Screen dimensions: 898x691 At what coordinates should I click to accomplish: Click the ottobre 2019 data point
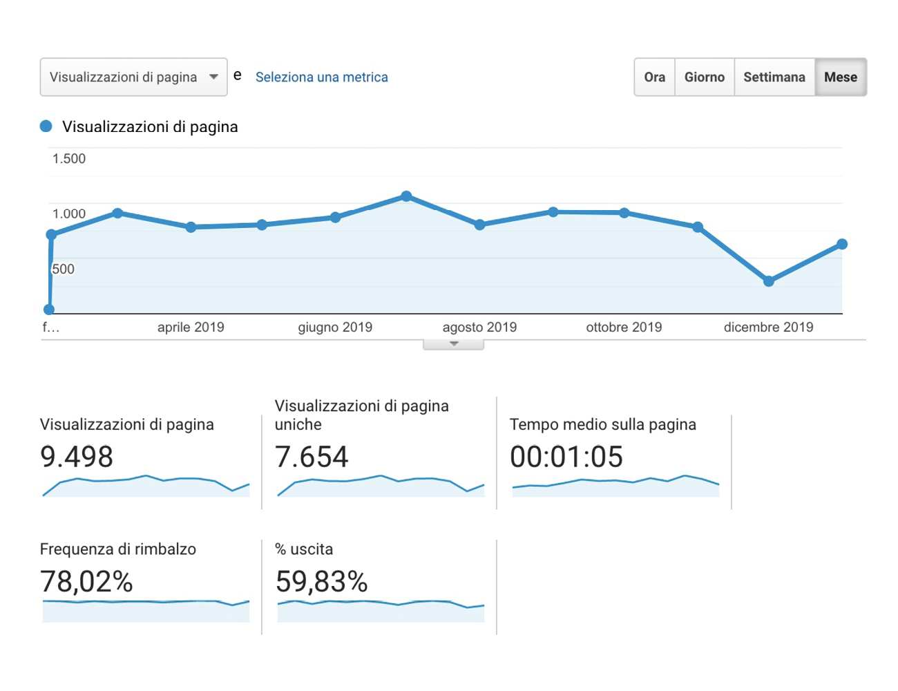coord(624,213)
